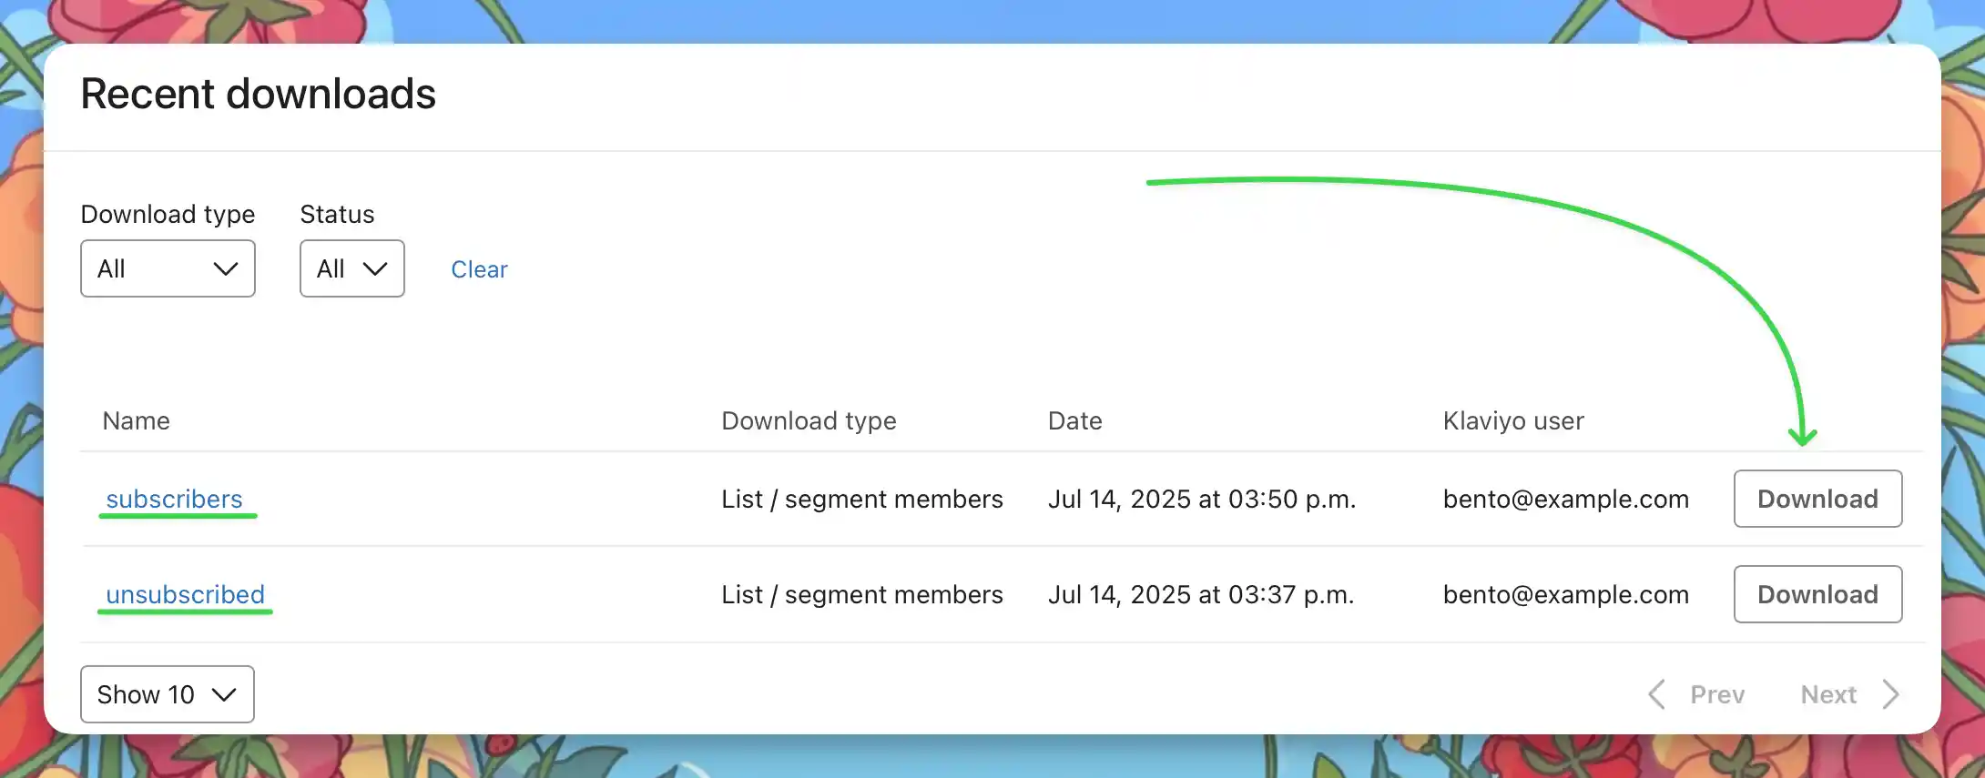Go to the Prev page of downloads
1985x778 pixels.
pos(1716,694)
